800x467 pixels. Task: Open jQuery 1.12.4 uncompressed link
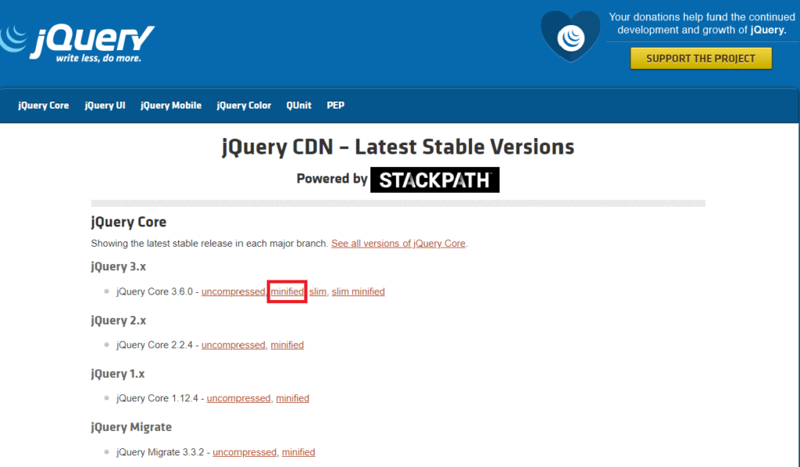pos(238,398)
